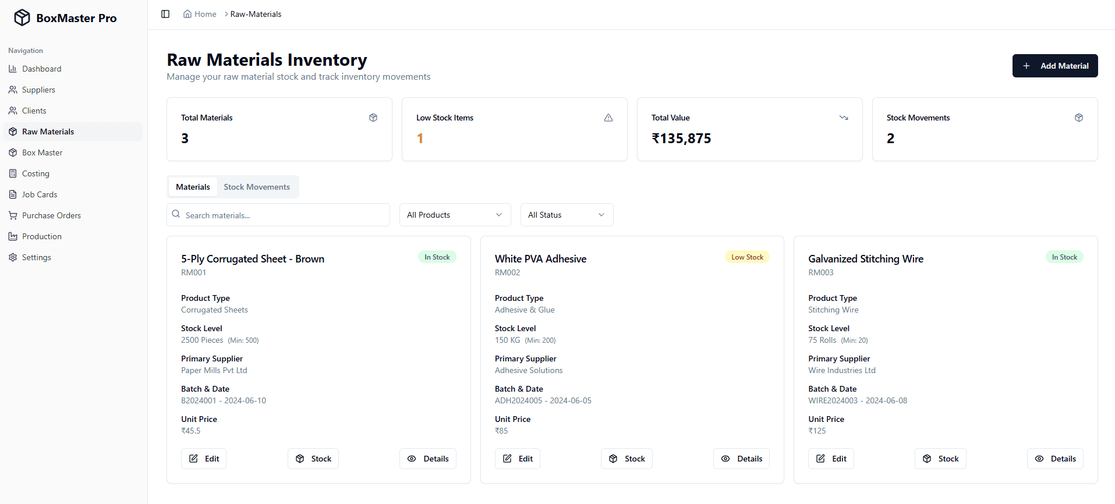
Task: Expand the All Products dropdown
Action: pyautogui.click(x=455, y=215)
